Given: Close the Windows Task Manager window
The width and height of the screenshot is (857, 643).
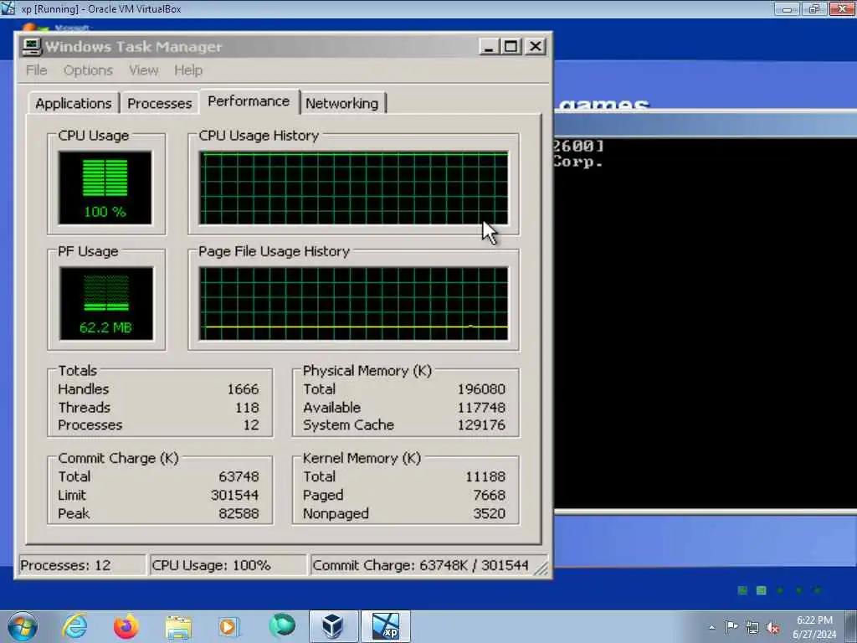Looking at the screenshot, I should 535,47.
